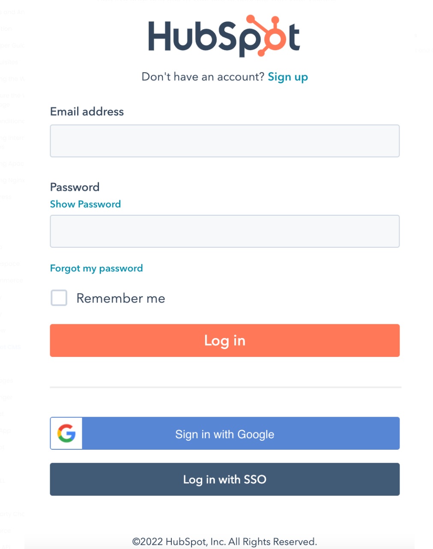This screenshot has height=549, width=433.
Task: Click the divider line below Log in
Action: [x=225, y=387]
